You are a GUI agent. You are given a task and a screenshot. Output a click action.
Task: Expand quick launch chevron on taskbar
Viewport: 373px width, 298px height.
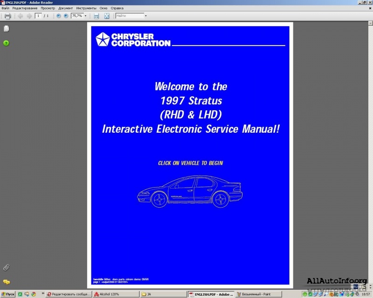pyautogui.click(x=43, y=293)
